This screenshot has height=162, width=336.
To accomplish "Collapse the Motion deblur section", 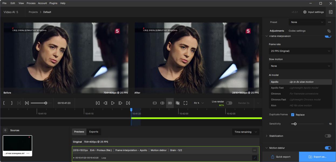I will 267,148.
